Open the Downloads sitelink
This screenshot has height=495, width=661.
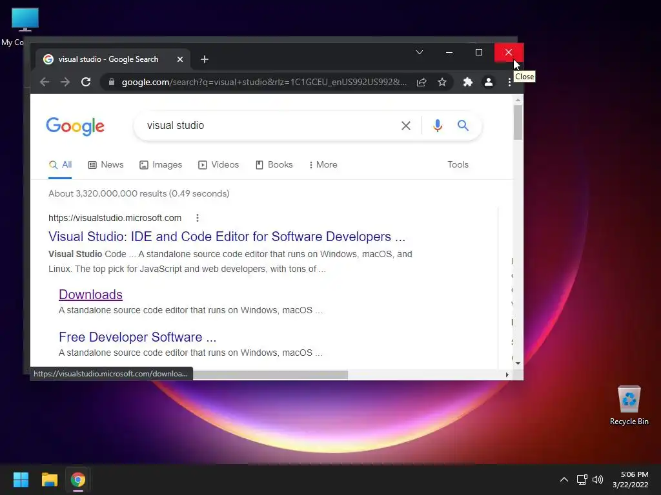coord(90,295)
